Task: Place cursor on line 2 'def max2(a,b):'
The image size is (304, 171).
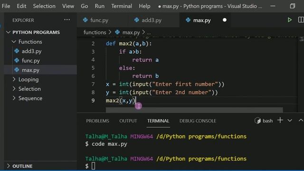Action: tap(129, 44)
